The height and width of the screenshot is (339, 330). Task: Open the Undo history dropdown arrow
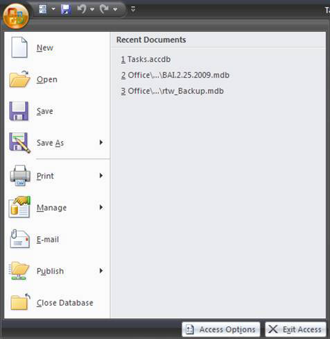point(92,10)
